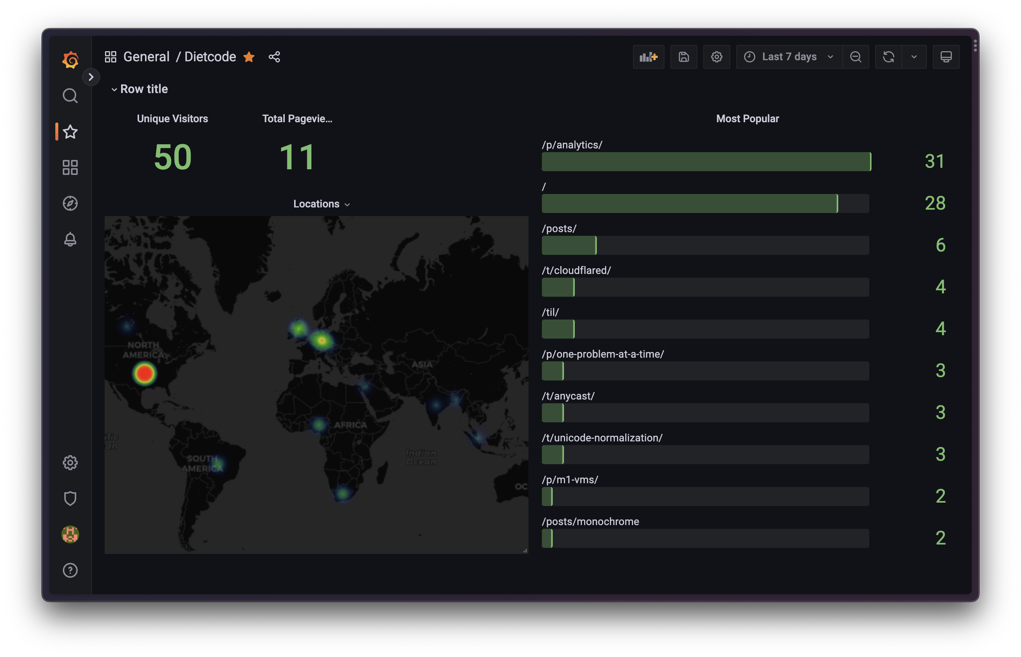Viewport: 1021px width, 657px height.
Task: Click the star favorite icon for dashboard
Action: pyautogui.click(x=249, y=56)
